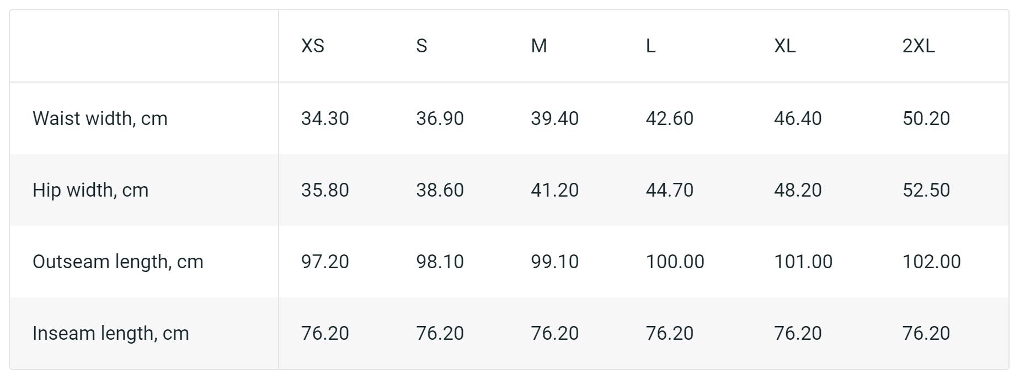Click the 52.50 hip width cell
This screenshot has height=380, width=1025.
coord(926,190)
